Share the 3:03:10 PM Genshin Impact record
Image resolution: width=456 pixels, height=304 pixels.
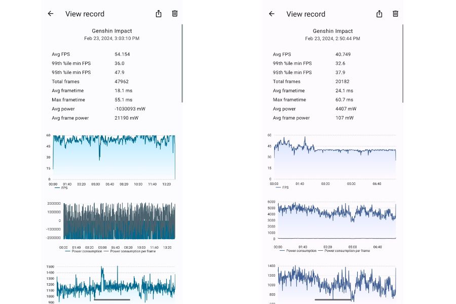coord(159,14)
